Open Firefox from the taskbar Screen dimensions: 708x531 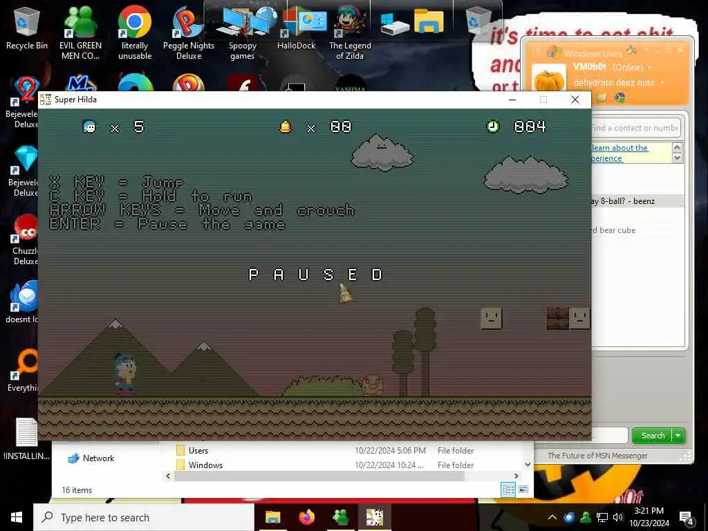[307, 517]
